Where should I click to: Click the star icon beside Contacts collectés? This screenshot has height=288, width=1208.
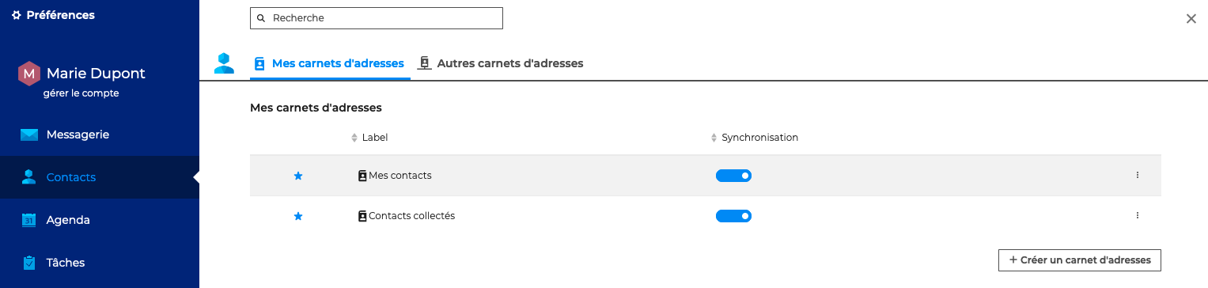pos(298,216)
